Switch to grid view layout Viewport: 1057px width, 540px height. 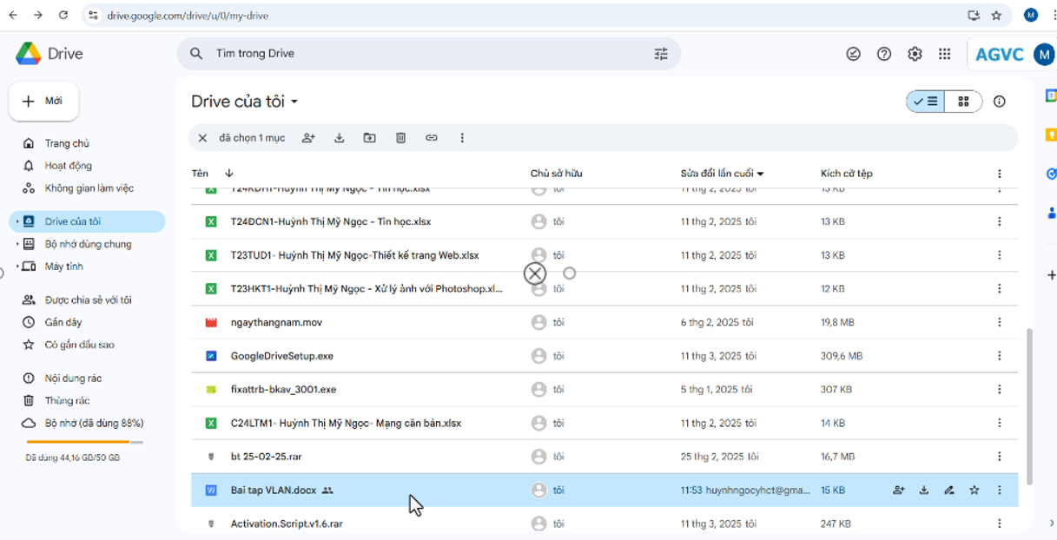point(962,101)
